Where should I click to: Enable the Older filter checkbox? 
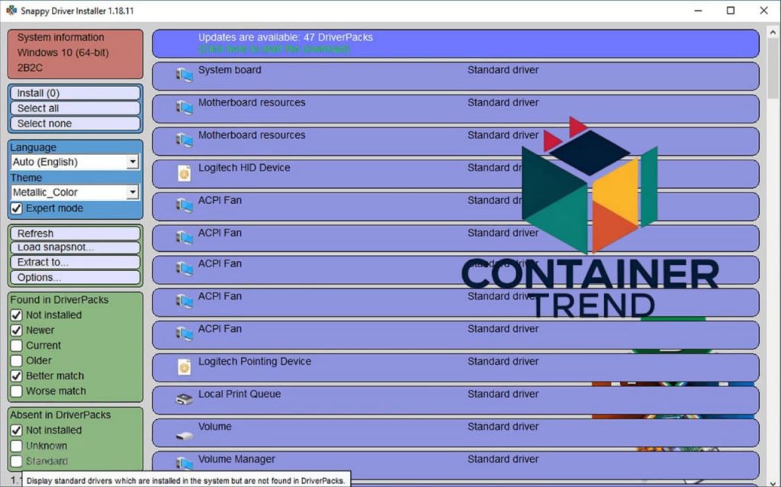tap(17, 360)
